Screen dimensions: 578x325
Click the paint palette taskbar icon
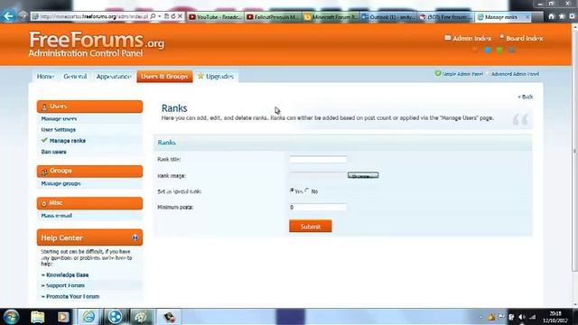[141, 317]
